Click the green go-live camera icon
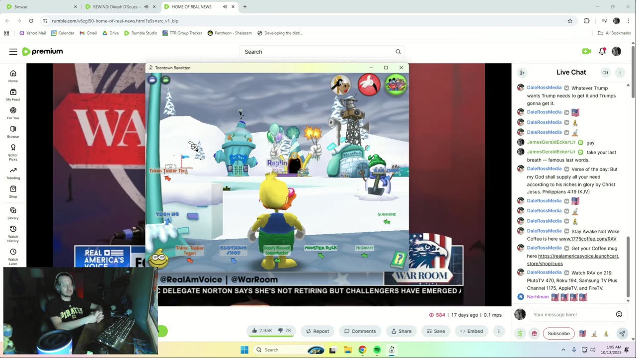Image resolution: width=636 pixels, height=358 pixels. point(586,51)
